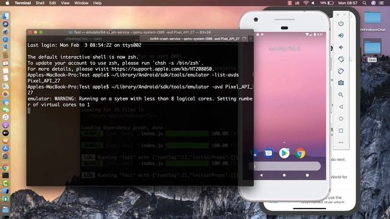Add a new Terminal tab with plus button
This screenshot has width=390, height=219.
pyautogui.click(x=250, y=39)
